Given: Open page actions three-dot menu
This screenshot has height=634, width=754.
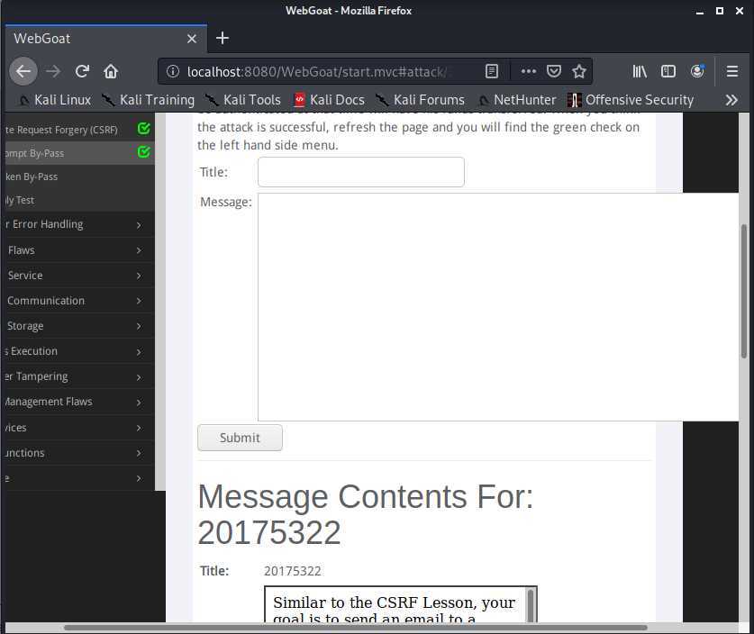Looking at the screenshot, I should [x=528, y=72].
